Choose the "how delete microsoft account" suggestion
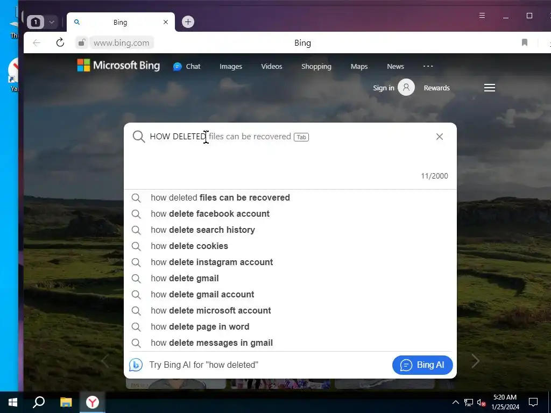This screenshot has height=413, width=551. [x=290, y=311]
